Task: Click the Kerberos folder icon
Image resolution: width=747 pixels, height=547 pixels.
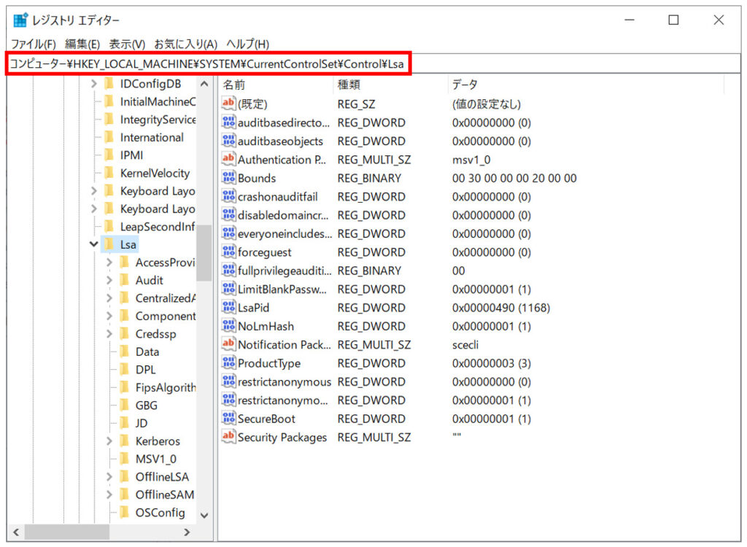Action: [x=125, y=441]
